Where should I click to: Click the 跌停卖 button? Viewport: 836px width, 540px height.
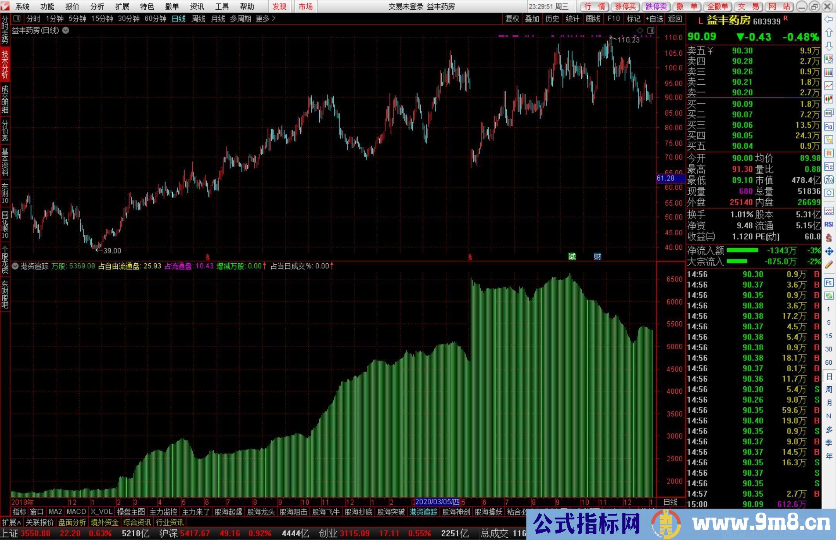pyautogui.click(x=656, y=7)
